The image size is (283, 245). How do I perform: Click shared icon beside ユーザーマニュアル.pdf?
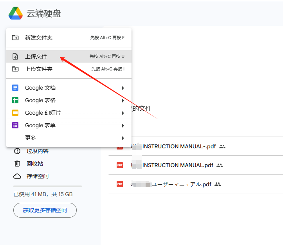pos(218,184)
